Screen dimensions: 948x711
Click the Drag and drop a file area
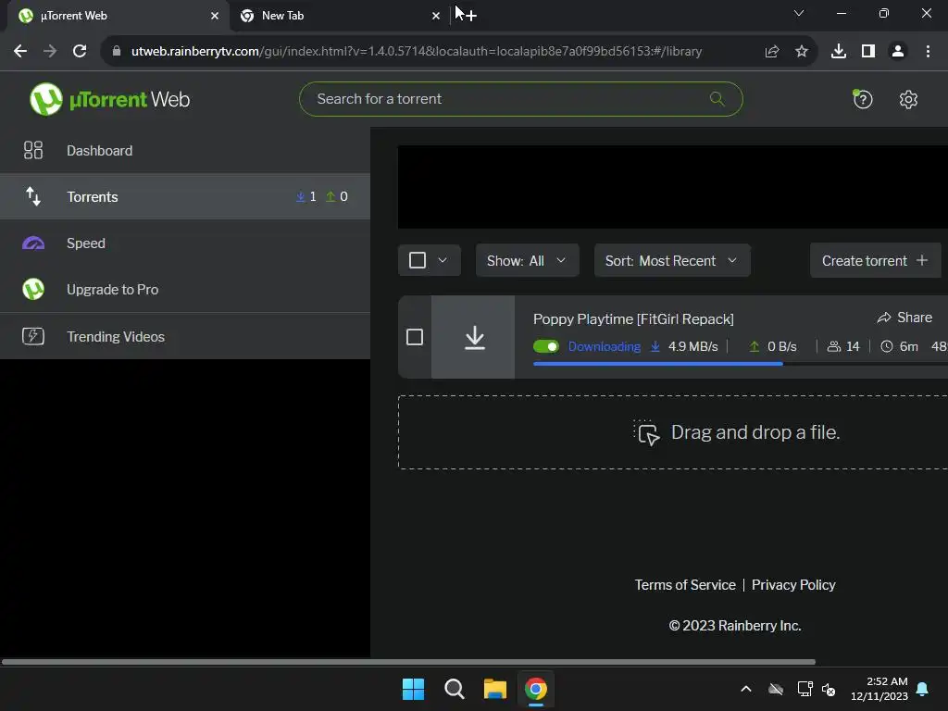(x=673, y=432)
